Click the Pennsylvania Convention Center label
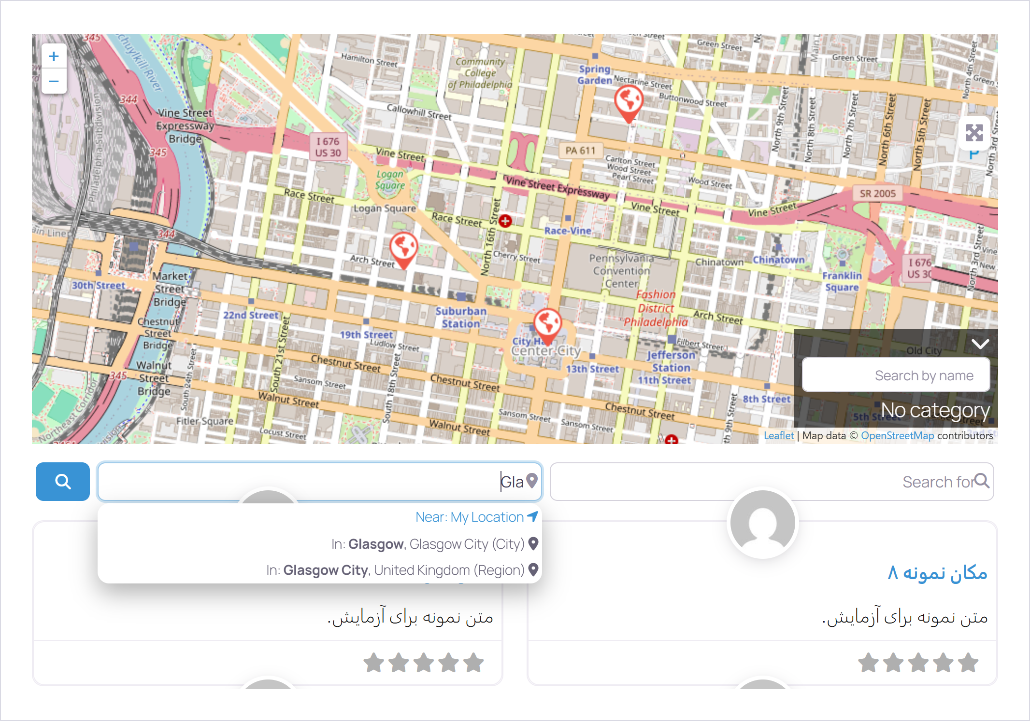 point(621,271)
